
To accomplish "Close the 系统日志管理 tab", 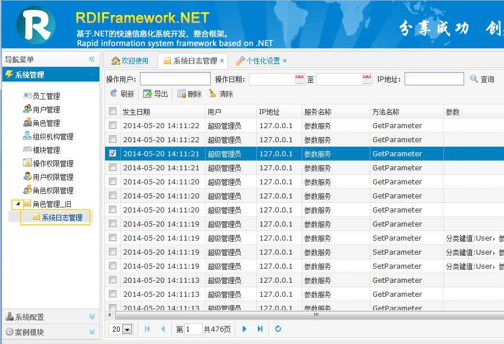I will (222, 61).
